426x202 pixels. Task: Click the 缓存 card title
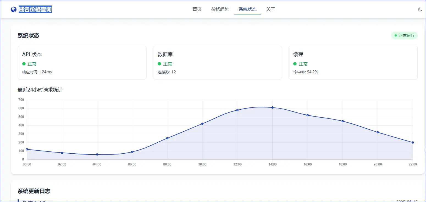coord(298,54)
